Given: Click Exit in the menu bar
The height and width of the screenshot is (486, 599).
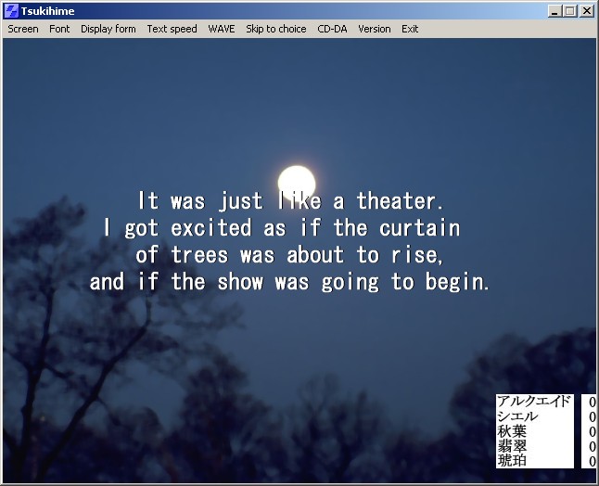Looking at the screenshot, I should point(410,29).
